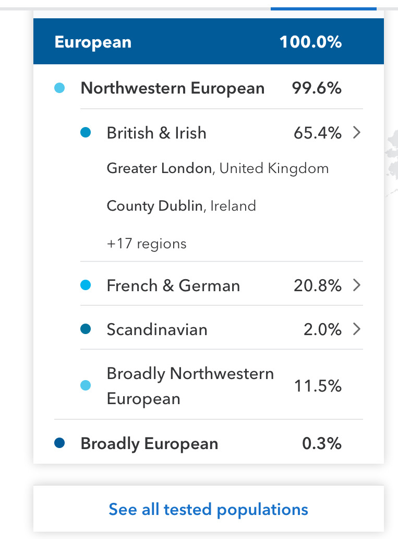Select Greater London, United Kingdom region
Screen dimensions: 398x539
coord(218,168)
